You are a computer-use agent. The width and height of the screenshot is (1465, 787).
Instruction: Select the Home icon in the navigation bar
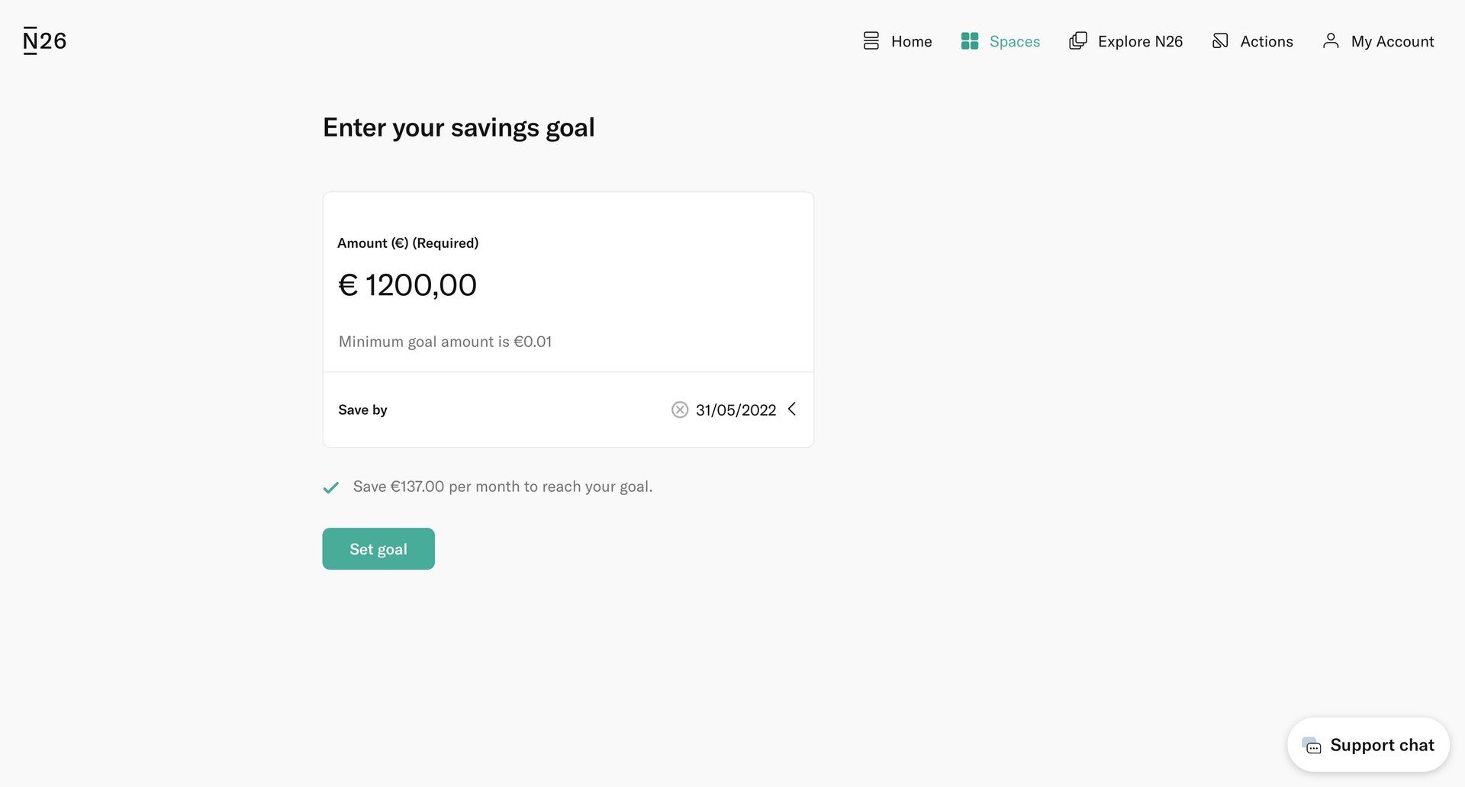click(x=871, y=40)
